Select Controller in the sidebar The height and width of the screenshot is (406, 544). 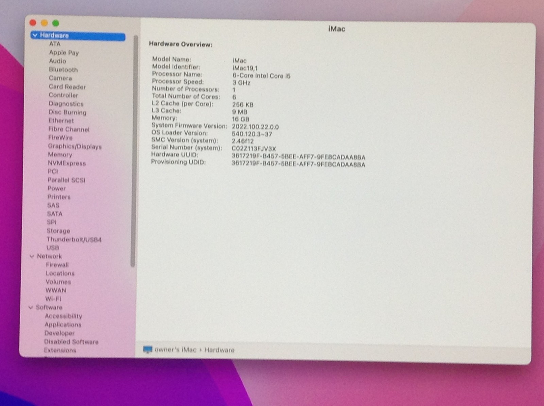point(63,95)
